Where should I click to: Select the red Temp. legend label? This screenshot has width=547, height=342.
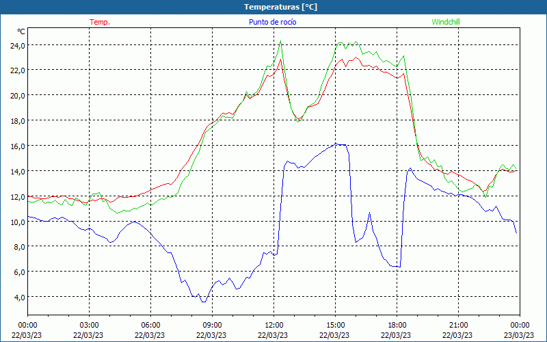coord(100,22)
